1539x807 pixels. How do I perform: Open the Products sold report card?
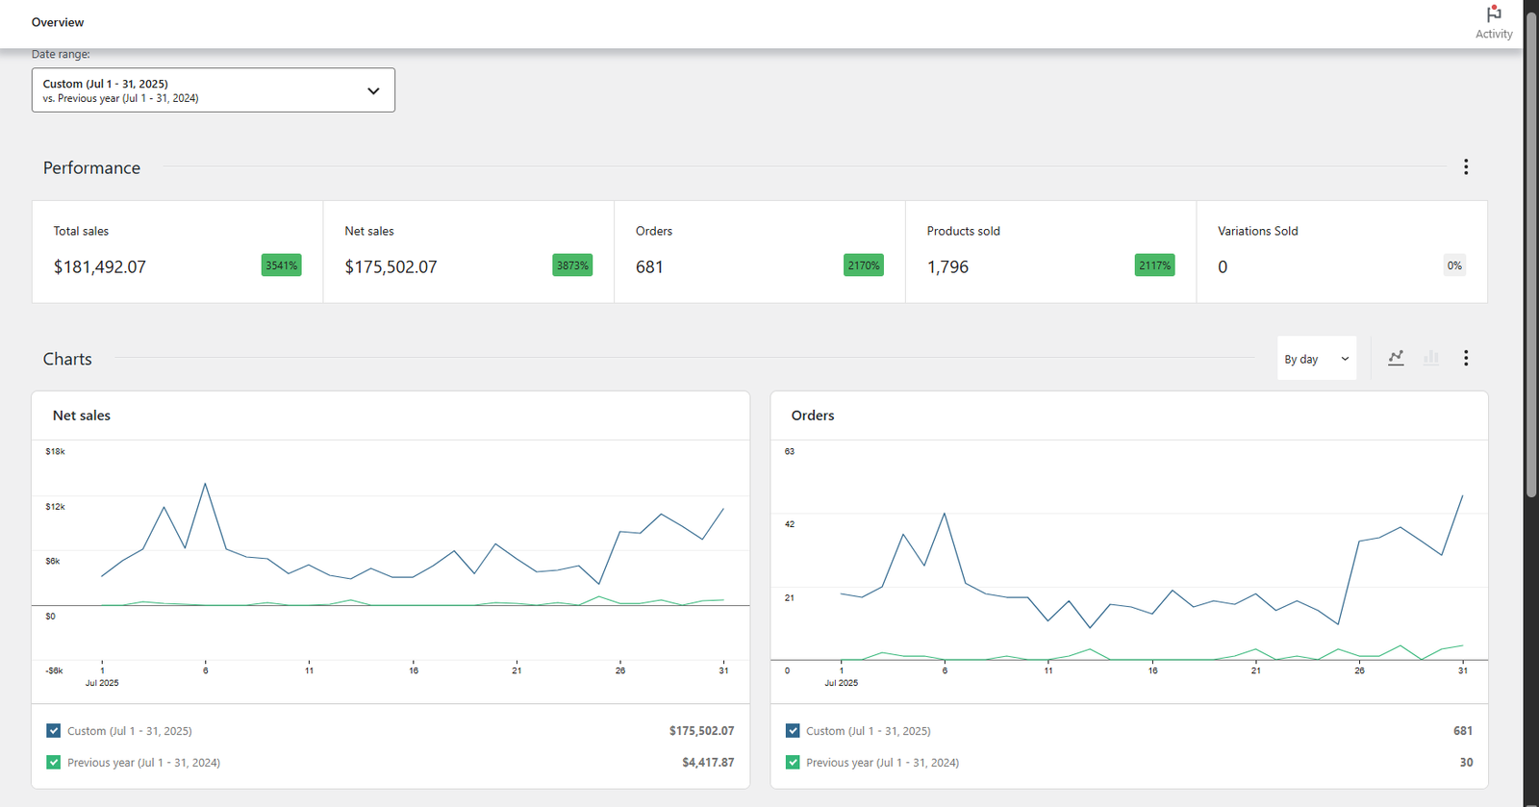[x=1049, y=251]
